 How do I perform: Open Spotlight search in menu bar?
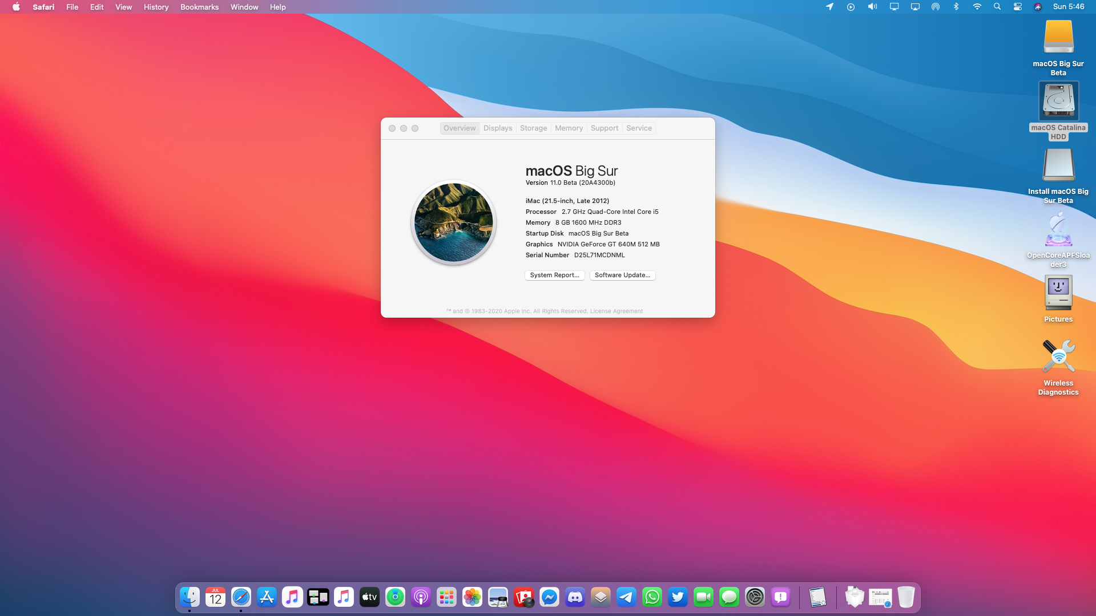[997, 7]
